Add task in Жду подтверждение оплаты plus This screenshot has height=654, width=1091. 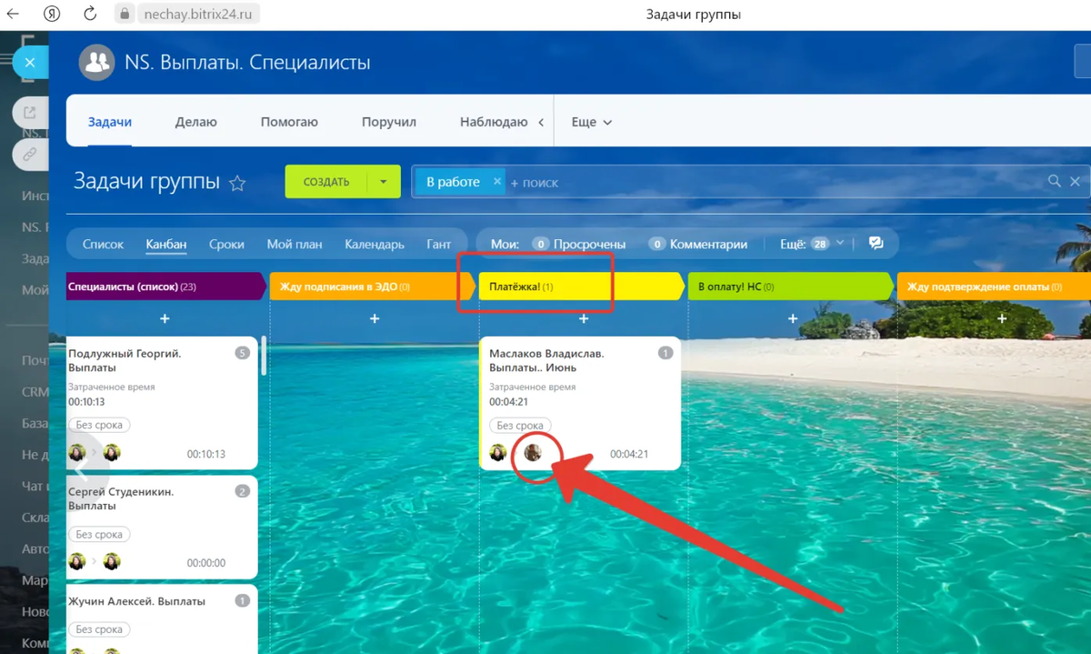1002,318
